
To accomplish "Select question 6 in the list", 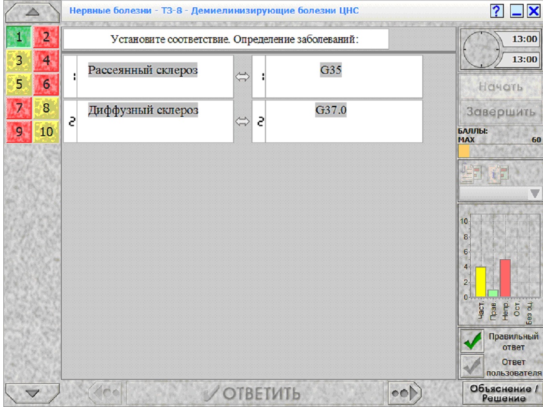I will [46, 84].
